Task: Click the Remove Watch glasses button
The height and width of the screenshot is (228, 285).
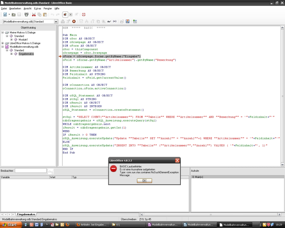Action: pos(51,171)
